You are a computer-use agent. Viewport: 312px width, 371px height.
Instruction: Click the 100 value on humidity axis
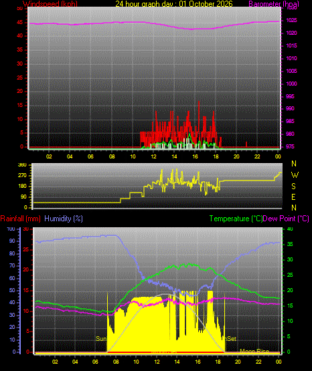coord(11,229)
